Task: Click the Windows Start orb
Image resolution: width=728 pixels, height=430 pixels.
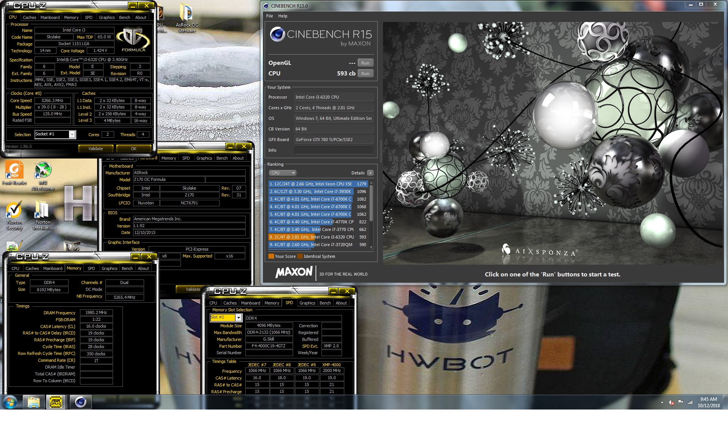Action: (10, 402)
